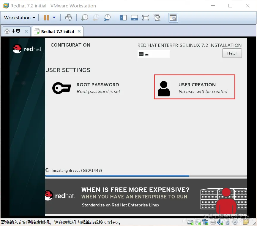The width and height of the screenshot is (257, 226).
Task: Click the yellow message log note icon
Action: pyautogui.click(x=246, y=222)
